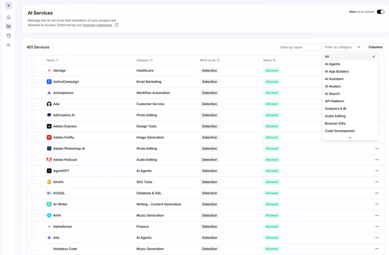Sort by the Status column
389x255 pixels.
tap(269, 60)
